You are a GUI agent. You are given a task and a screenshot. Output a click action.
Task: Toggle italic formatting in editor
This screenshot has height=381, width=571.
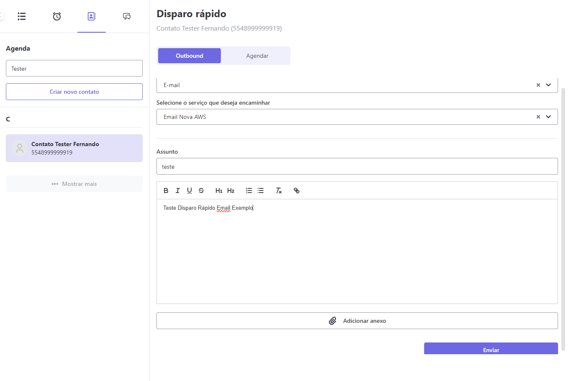(178, 190)
